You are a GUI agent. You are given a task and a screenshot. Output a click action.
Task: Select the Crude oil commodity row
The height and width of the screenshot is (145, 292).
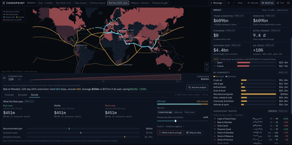[x=251, y=80]
